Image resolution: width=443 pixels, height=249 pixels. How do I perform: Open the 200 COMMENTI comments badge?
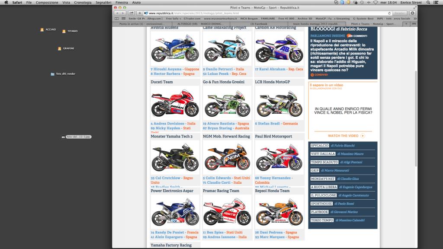click(357, 36)
